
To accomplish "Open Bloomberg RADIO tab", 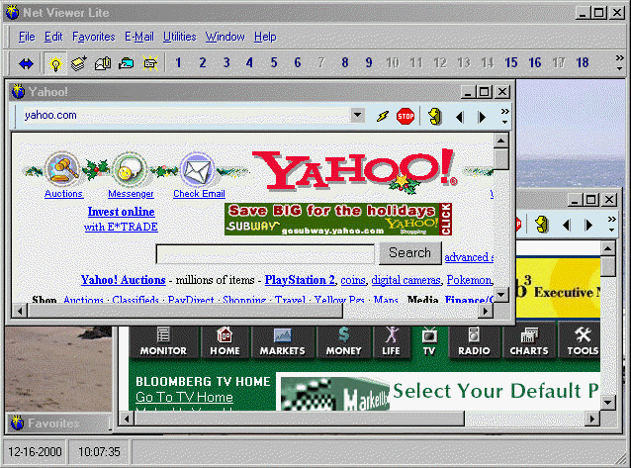I will 474,342.
